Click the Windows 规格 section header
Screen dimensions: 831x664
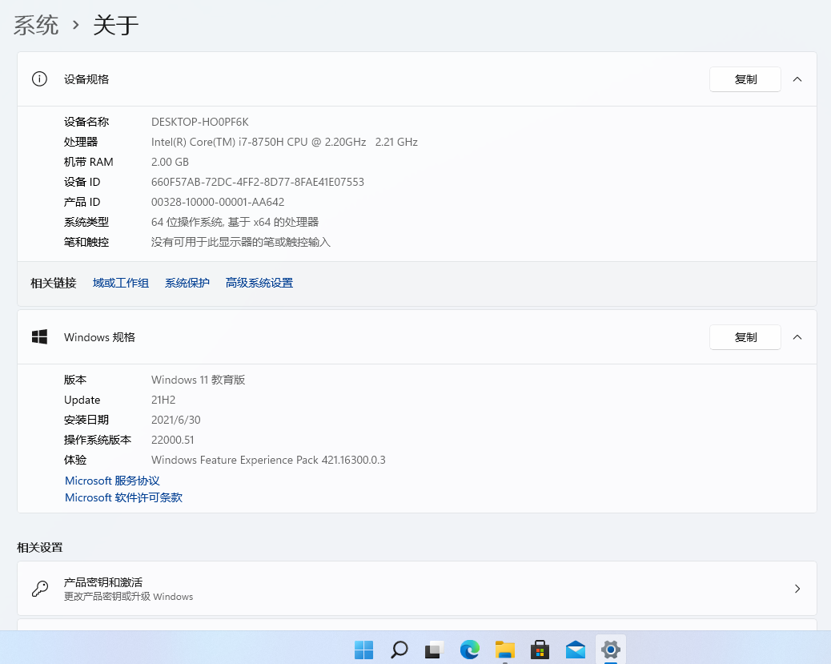[416, 336]
